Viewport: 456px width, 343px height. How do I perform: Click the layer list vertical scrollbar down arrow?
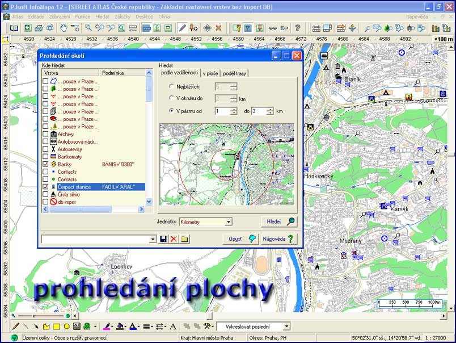click(x=149, y=202)
